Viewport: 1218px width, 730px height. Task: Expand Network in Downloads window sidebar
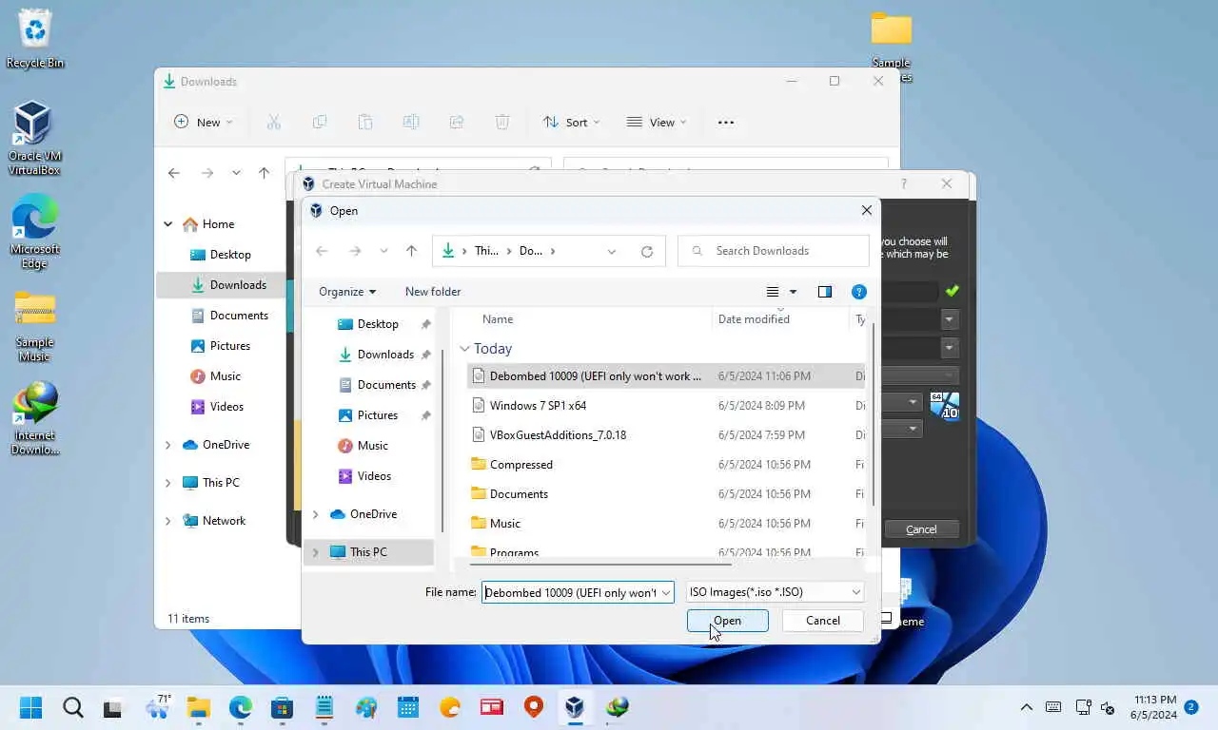click(x=168, y=521)
